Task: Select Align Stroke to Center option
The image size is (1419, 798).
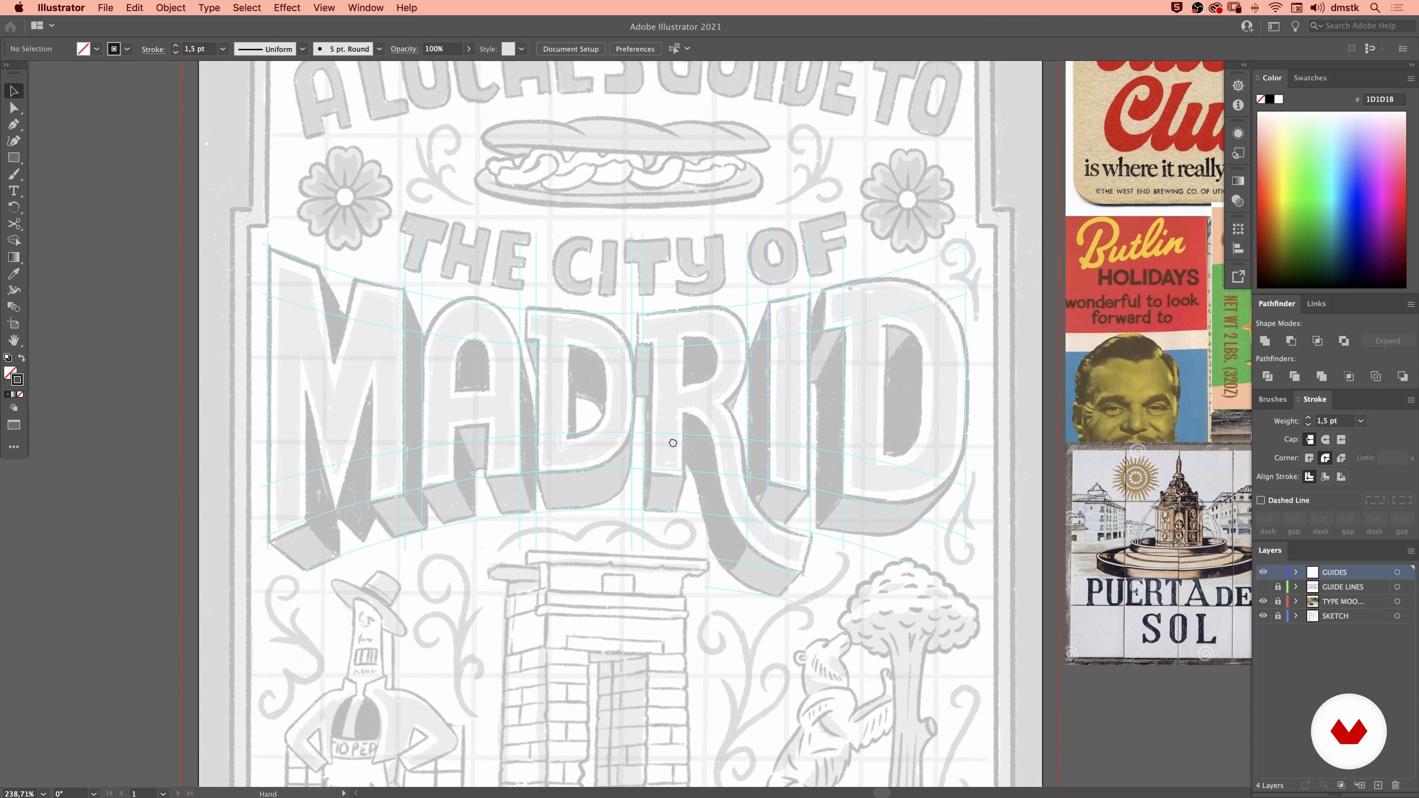Action: click(1310, 476)
